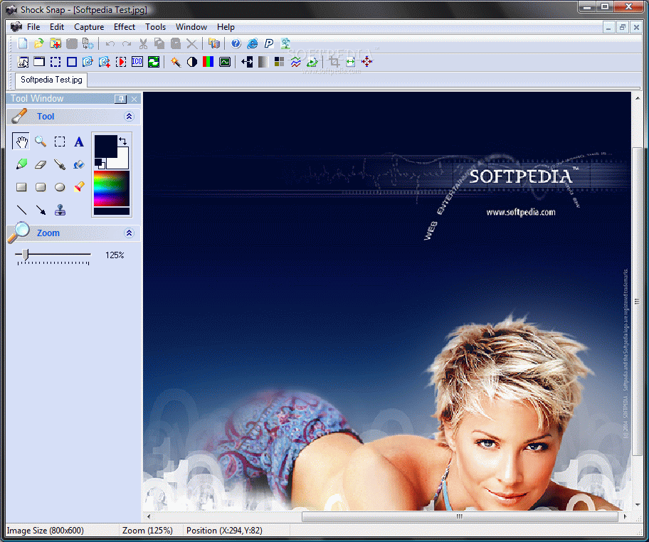The height and width of the screenshot is (542, 649).
Task: Click the horizontal flip green arrow icon
Action: (351, 62)
